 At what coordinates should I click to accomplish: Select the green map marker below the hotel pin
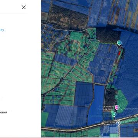pyautogui.click(x=114, y=114)
